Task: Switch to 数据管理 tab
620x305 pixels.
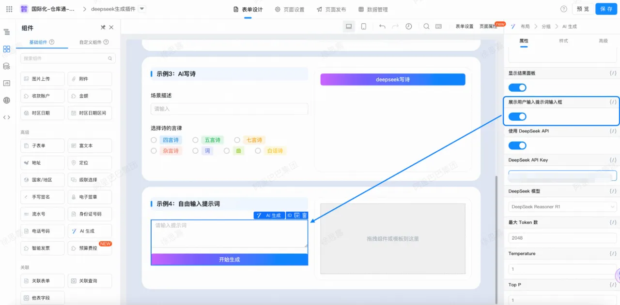Action: (373, 9)
